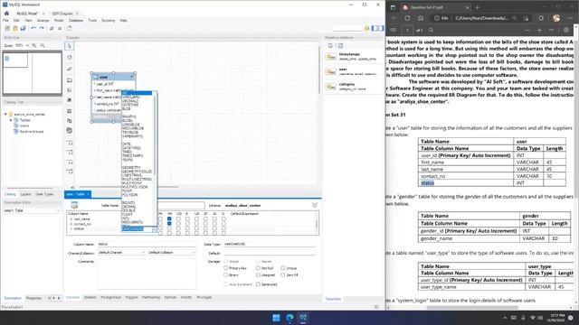This screenshot has width=579, height=325.
Task: Choose the place text note tool
Action: [x=70, y=90]
